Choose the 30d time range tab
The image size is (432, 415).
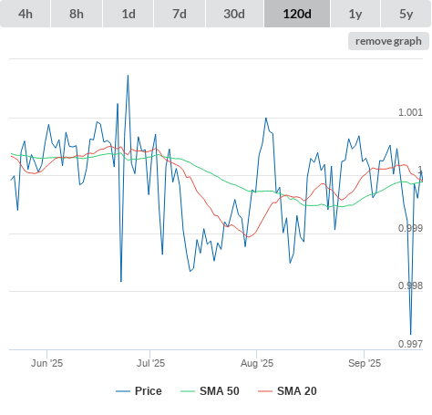point(234,14)
